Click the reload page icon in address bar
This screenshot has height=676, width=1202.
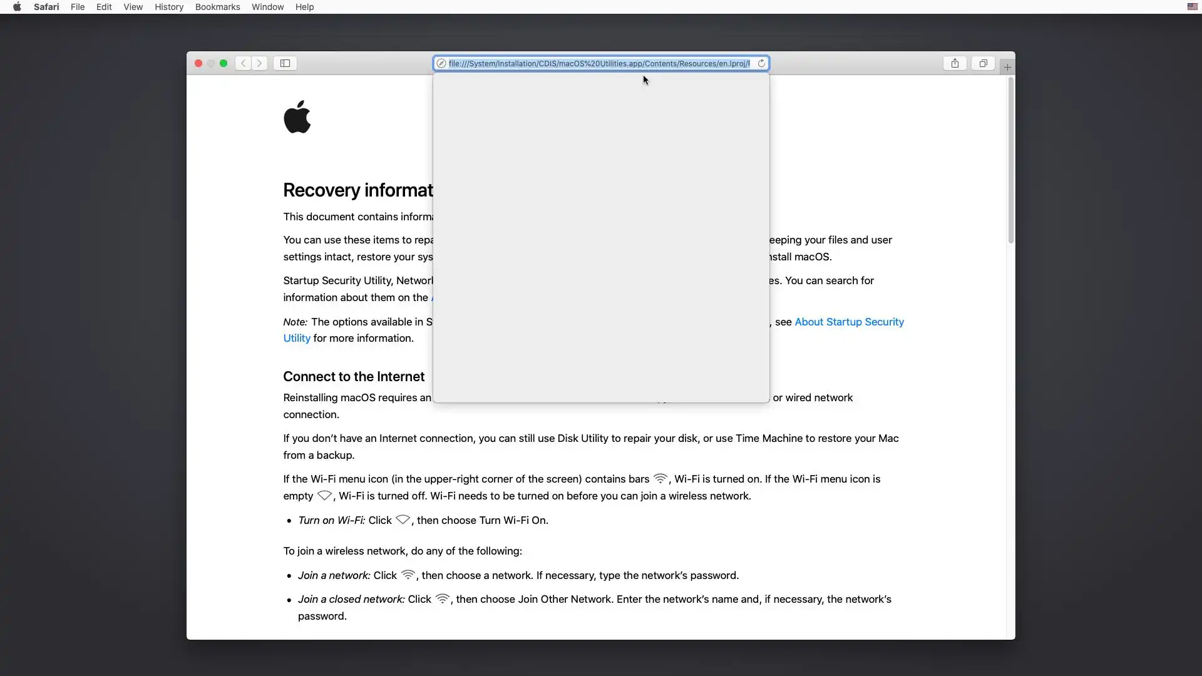click(761, 63)
